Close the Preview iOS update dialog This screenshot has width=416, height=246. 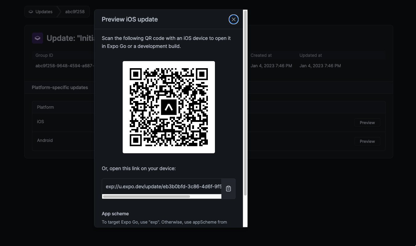(x=234, y=19)
